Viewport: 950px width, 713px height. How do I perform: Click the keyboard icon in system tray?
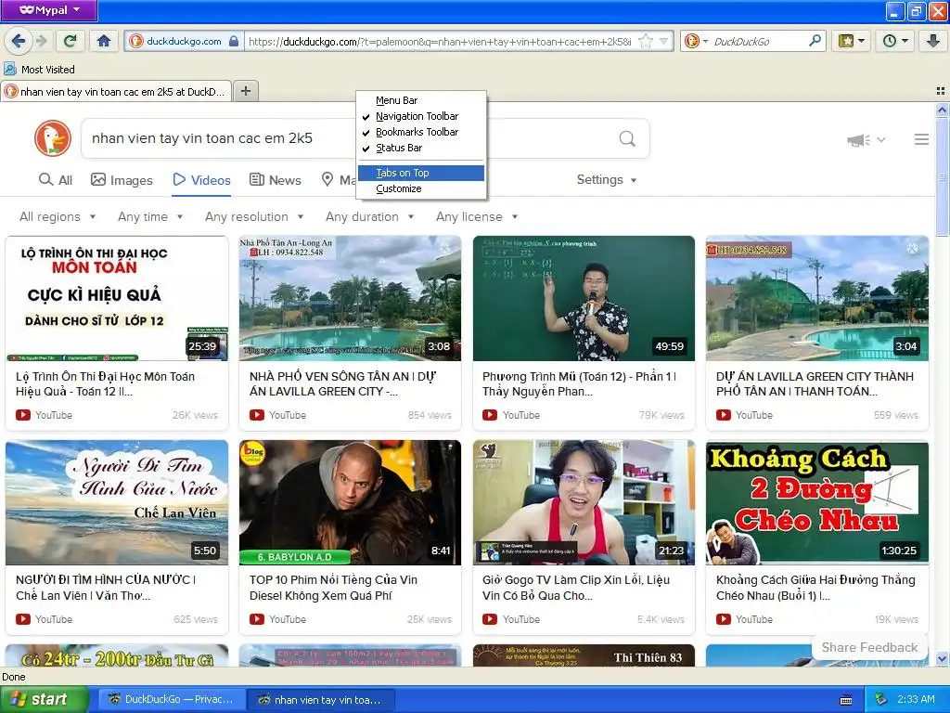pyautogui.click(x=846, y=700)
